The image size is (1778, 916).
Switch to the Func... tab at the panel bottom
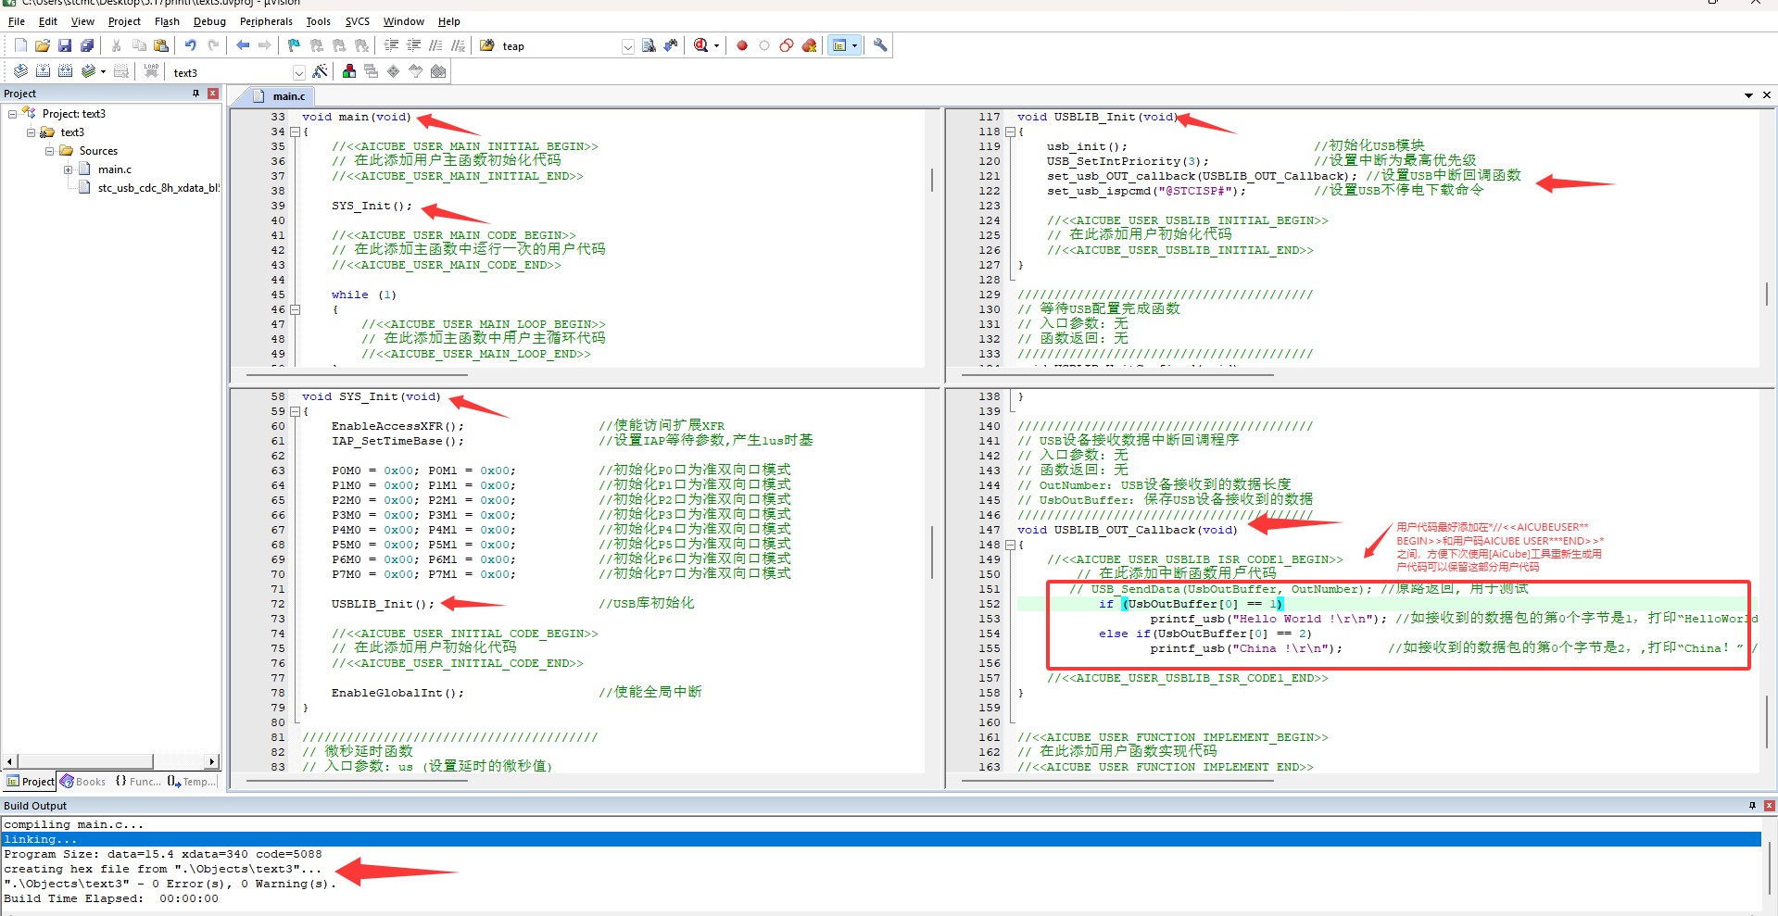pyautogui.click(x=138, y=782)
